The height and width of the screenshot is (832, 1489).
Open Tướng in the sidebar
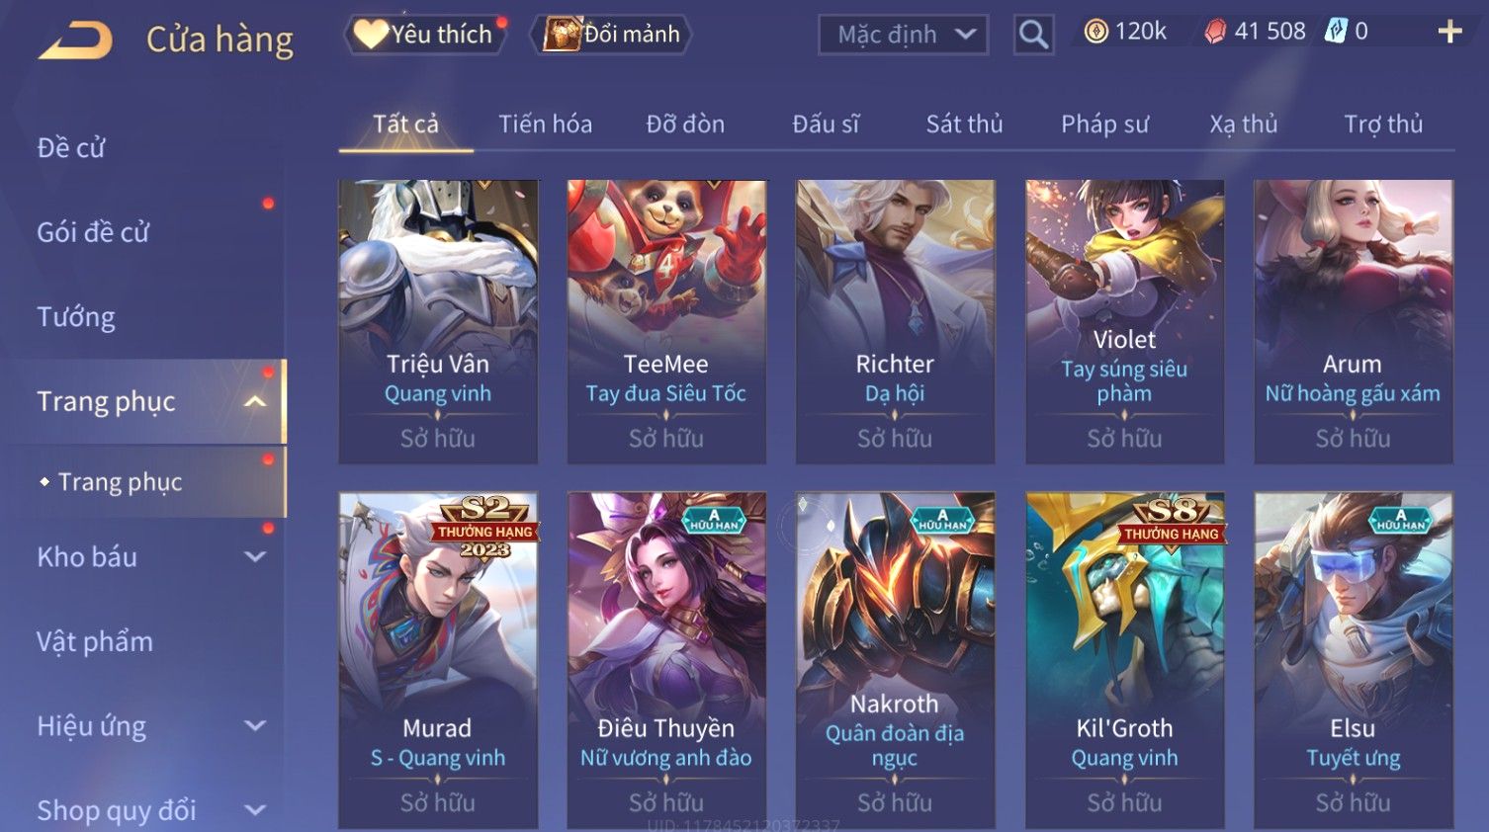click(x=76, y=317)
